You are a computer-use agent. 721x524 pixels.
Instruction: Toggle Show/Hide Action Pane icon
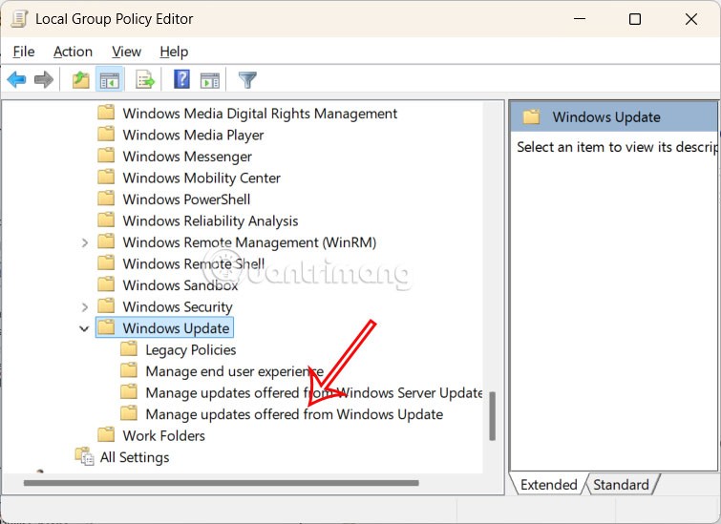click(210, 80)
